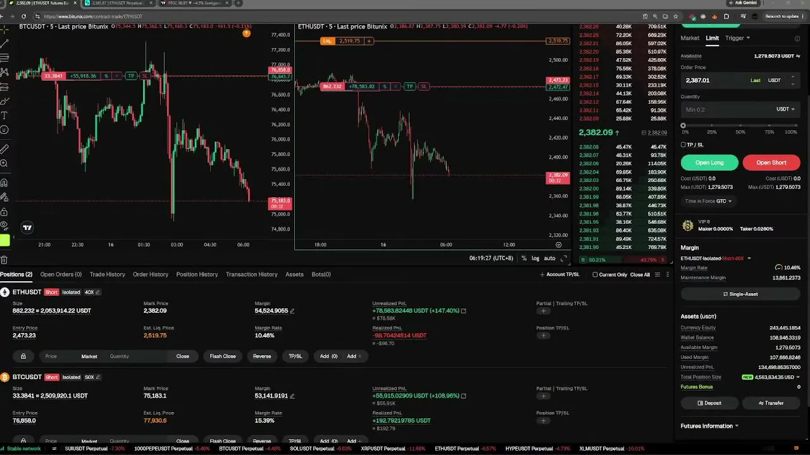The width and height of the screenshot is (810, 455).
Task: Share BTCUSDT unrealized PnL
Action: (463, 396)
